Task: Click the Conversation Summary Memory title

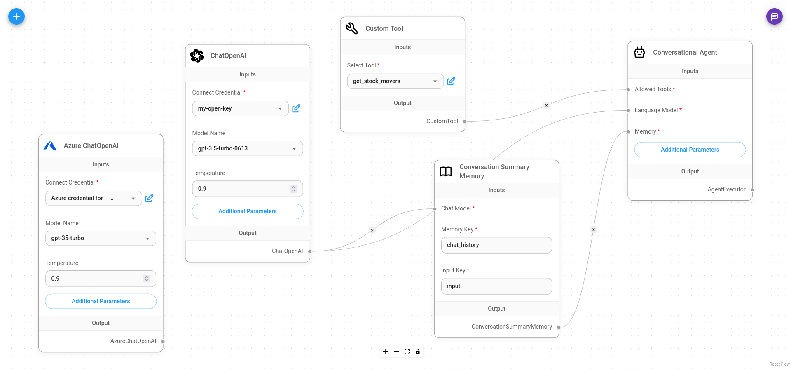Action: (x=494, y=172)
